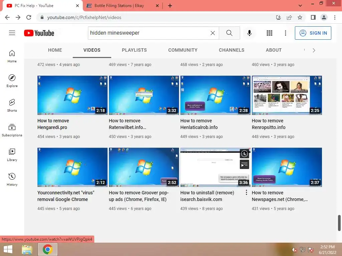Open File Explorer from the taskbar
Viewport: 342px width, 256px height.
[x=27, y=249]
